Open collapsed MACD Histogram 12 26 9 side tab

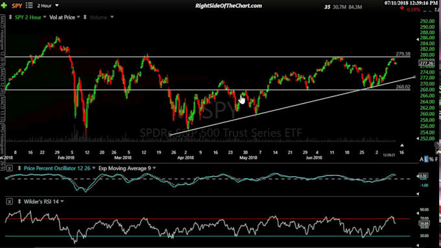[x=2, y=41]
